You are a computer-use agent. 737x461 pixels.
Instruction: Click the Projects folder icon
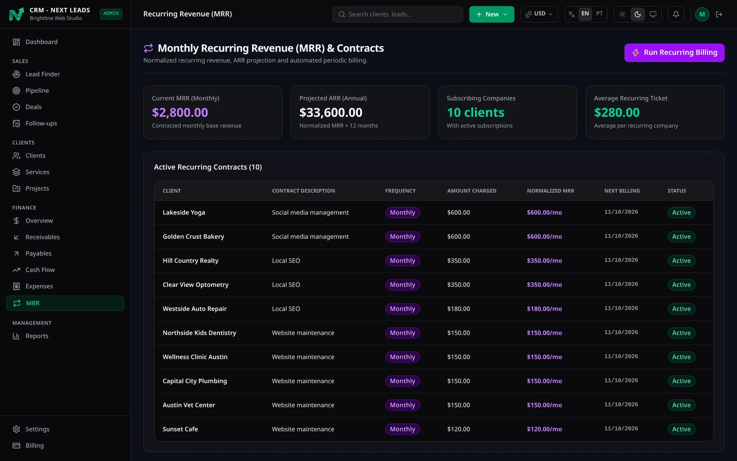(16, 188)
